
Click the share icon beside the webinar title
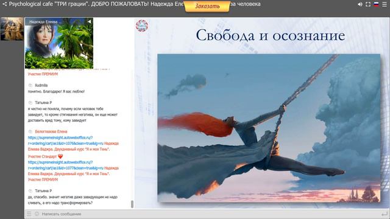tap(4, 4)
